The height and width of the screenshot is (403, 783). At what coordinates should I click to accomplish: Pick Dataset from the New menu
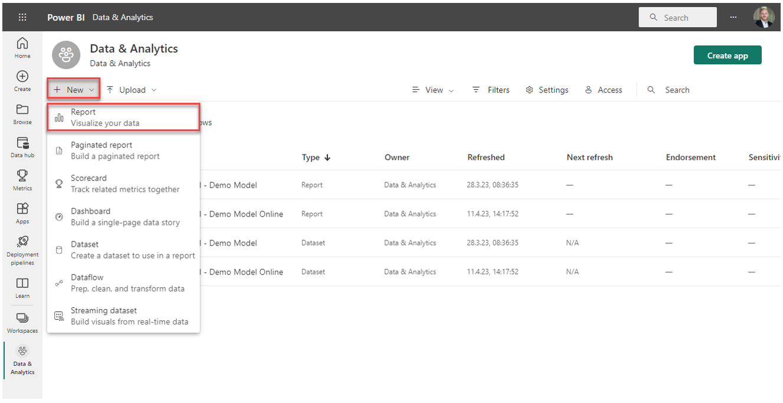coord(123,250)
